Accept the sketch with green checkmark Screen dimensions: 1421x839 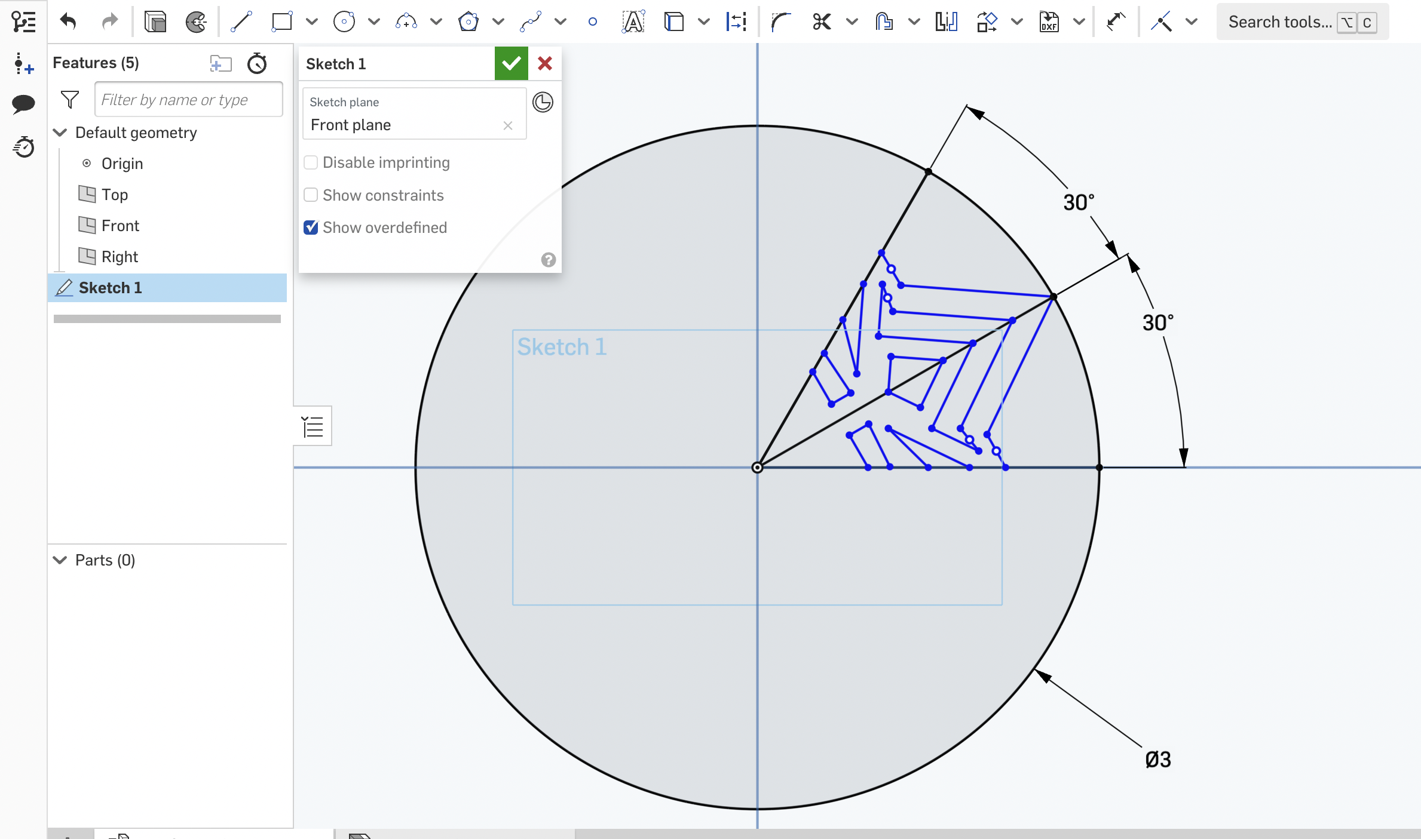coord(511,63)
